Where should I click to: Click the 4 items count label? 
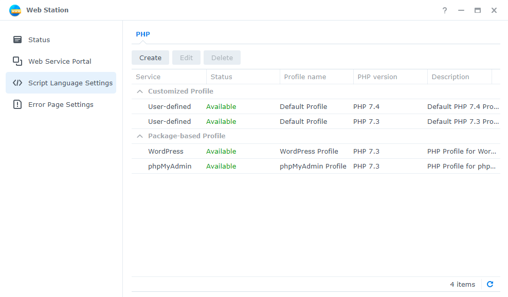tap(462, 284)
